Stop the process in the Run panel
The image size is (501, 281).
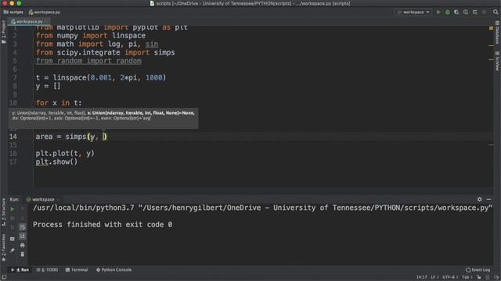pyautogui.click(x=13, y=219)
